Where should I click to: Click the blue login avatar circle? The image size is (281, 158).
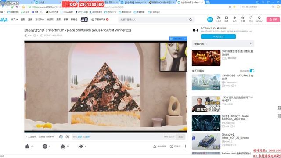(x=210, y=19)
